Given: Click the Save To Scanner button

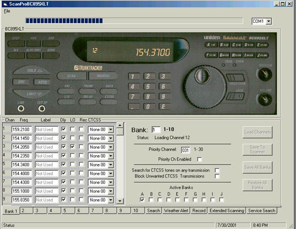Looking at the screenshot, I should (x=257, y=150).
